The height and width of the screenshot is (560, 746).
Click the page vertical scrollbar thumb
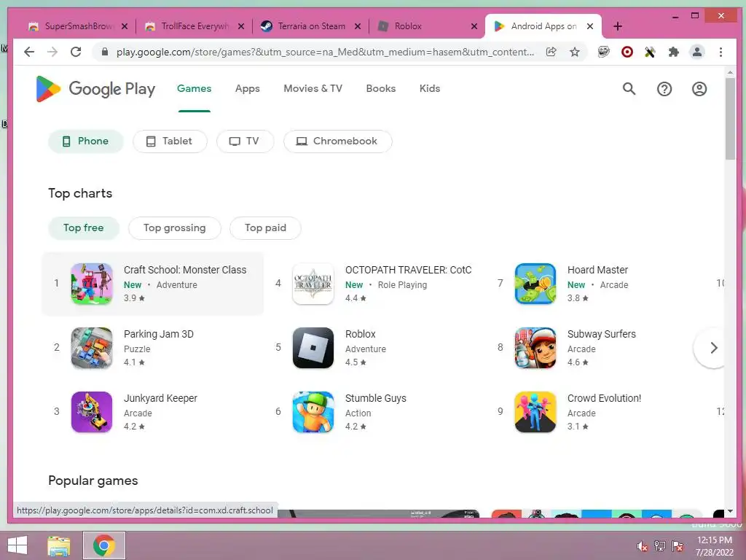pos(730,119)
